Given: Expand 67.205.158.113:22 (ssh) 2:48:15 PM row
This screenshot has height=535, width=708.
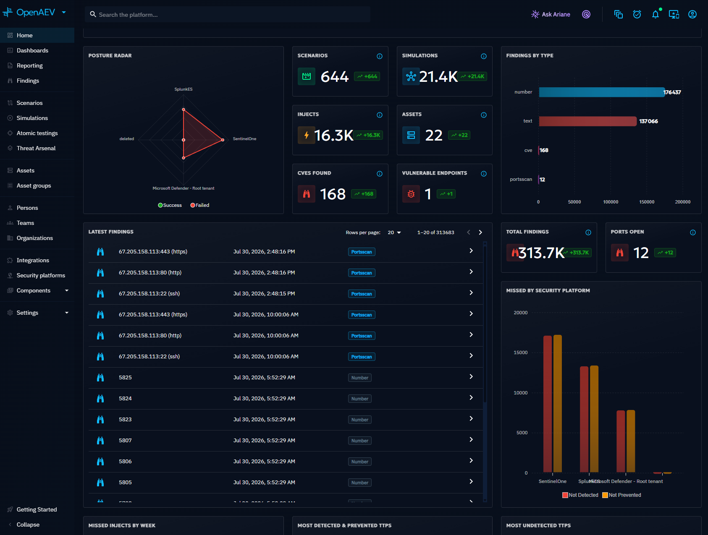Looking at the screenshot, I should coord(471,293).
